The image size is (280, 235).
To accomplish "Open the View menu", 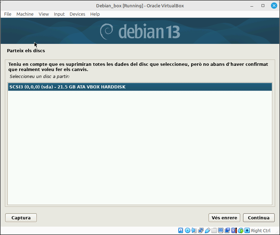I will pyautogui.click(x=44, y=14).
